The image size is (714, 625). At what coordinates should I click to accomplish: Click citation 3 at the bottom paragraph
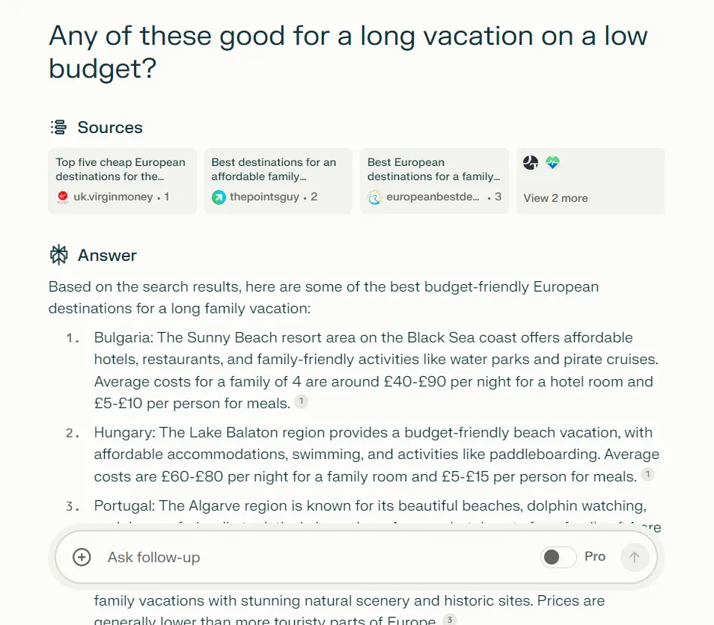pyautogui.click(x=450, y=620)
